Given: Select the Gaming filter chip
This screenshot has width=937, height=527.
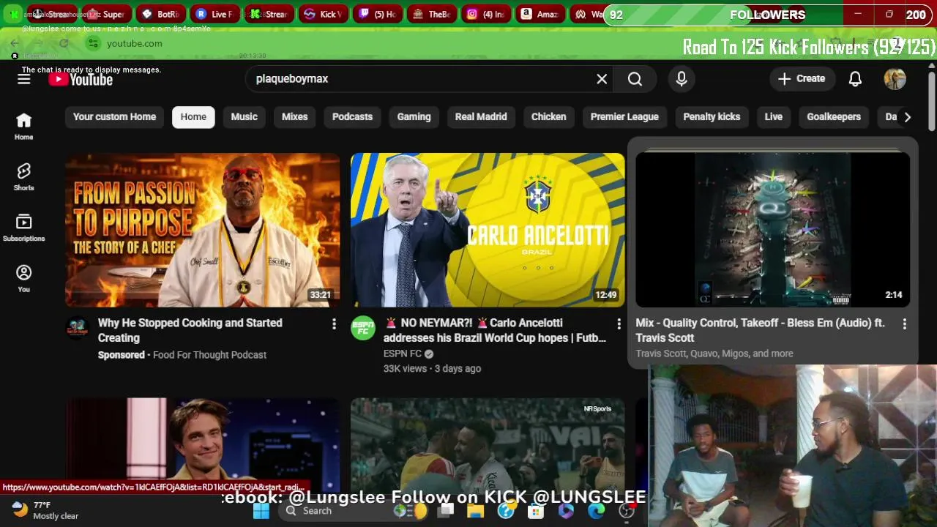Looking at the screenshot, I should click(x=414, y=116).
